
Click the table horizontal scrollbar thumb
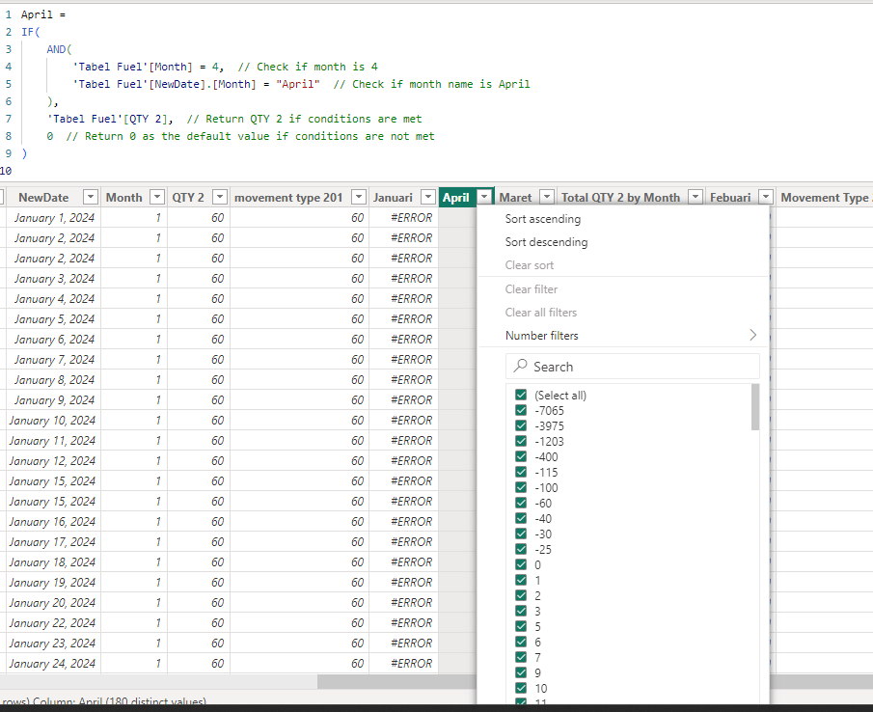397,681
